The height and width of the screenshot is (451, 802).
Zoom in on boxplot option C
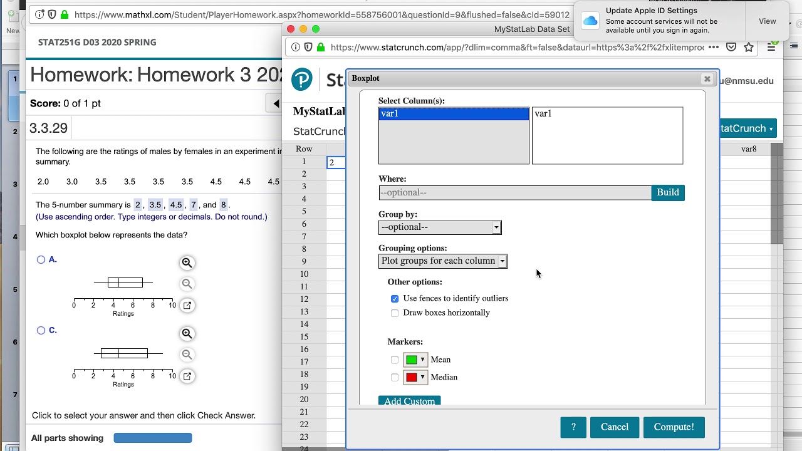187,334
